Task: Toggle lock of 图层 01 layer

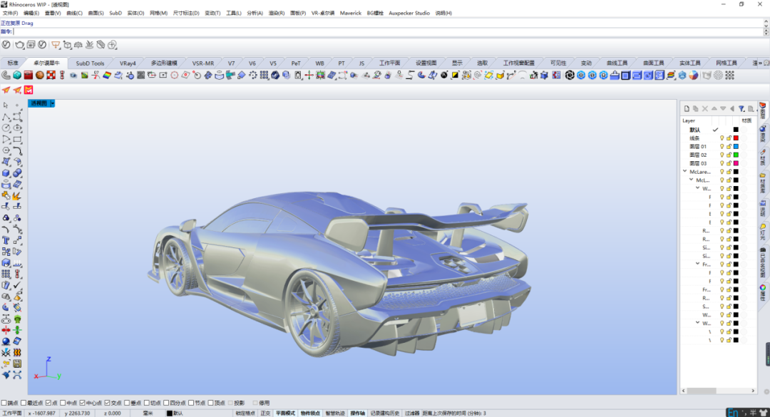Action: coord(729,146)
